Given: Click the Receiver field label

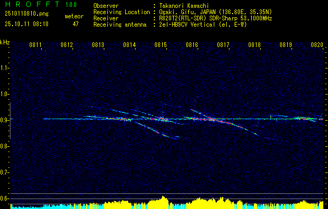Looking at the screenshot, I should tap(106, 18).
